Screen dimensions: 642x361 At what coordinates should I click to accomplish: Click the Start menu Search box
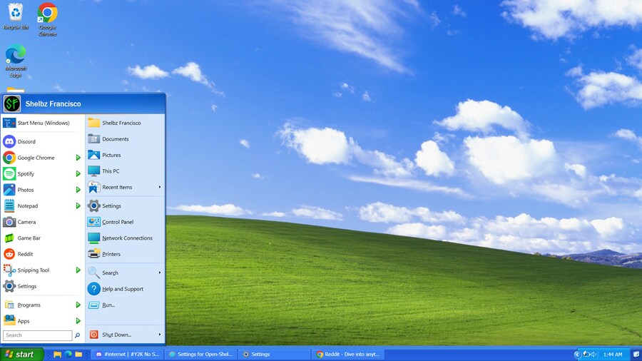[x=37, y=335]
